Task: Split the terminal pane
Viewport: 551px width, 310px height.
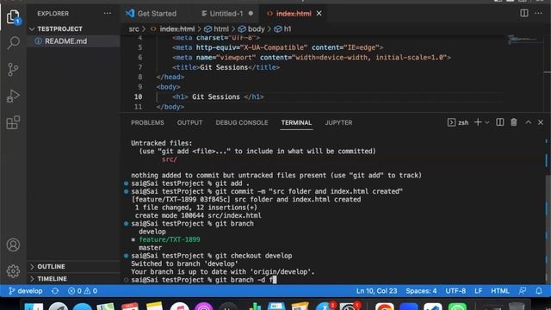Action: (499, 122)
